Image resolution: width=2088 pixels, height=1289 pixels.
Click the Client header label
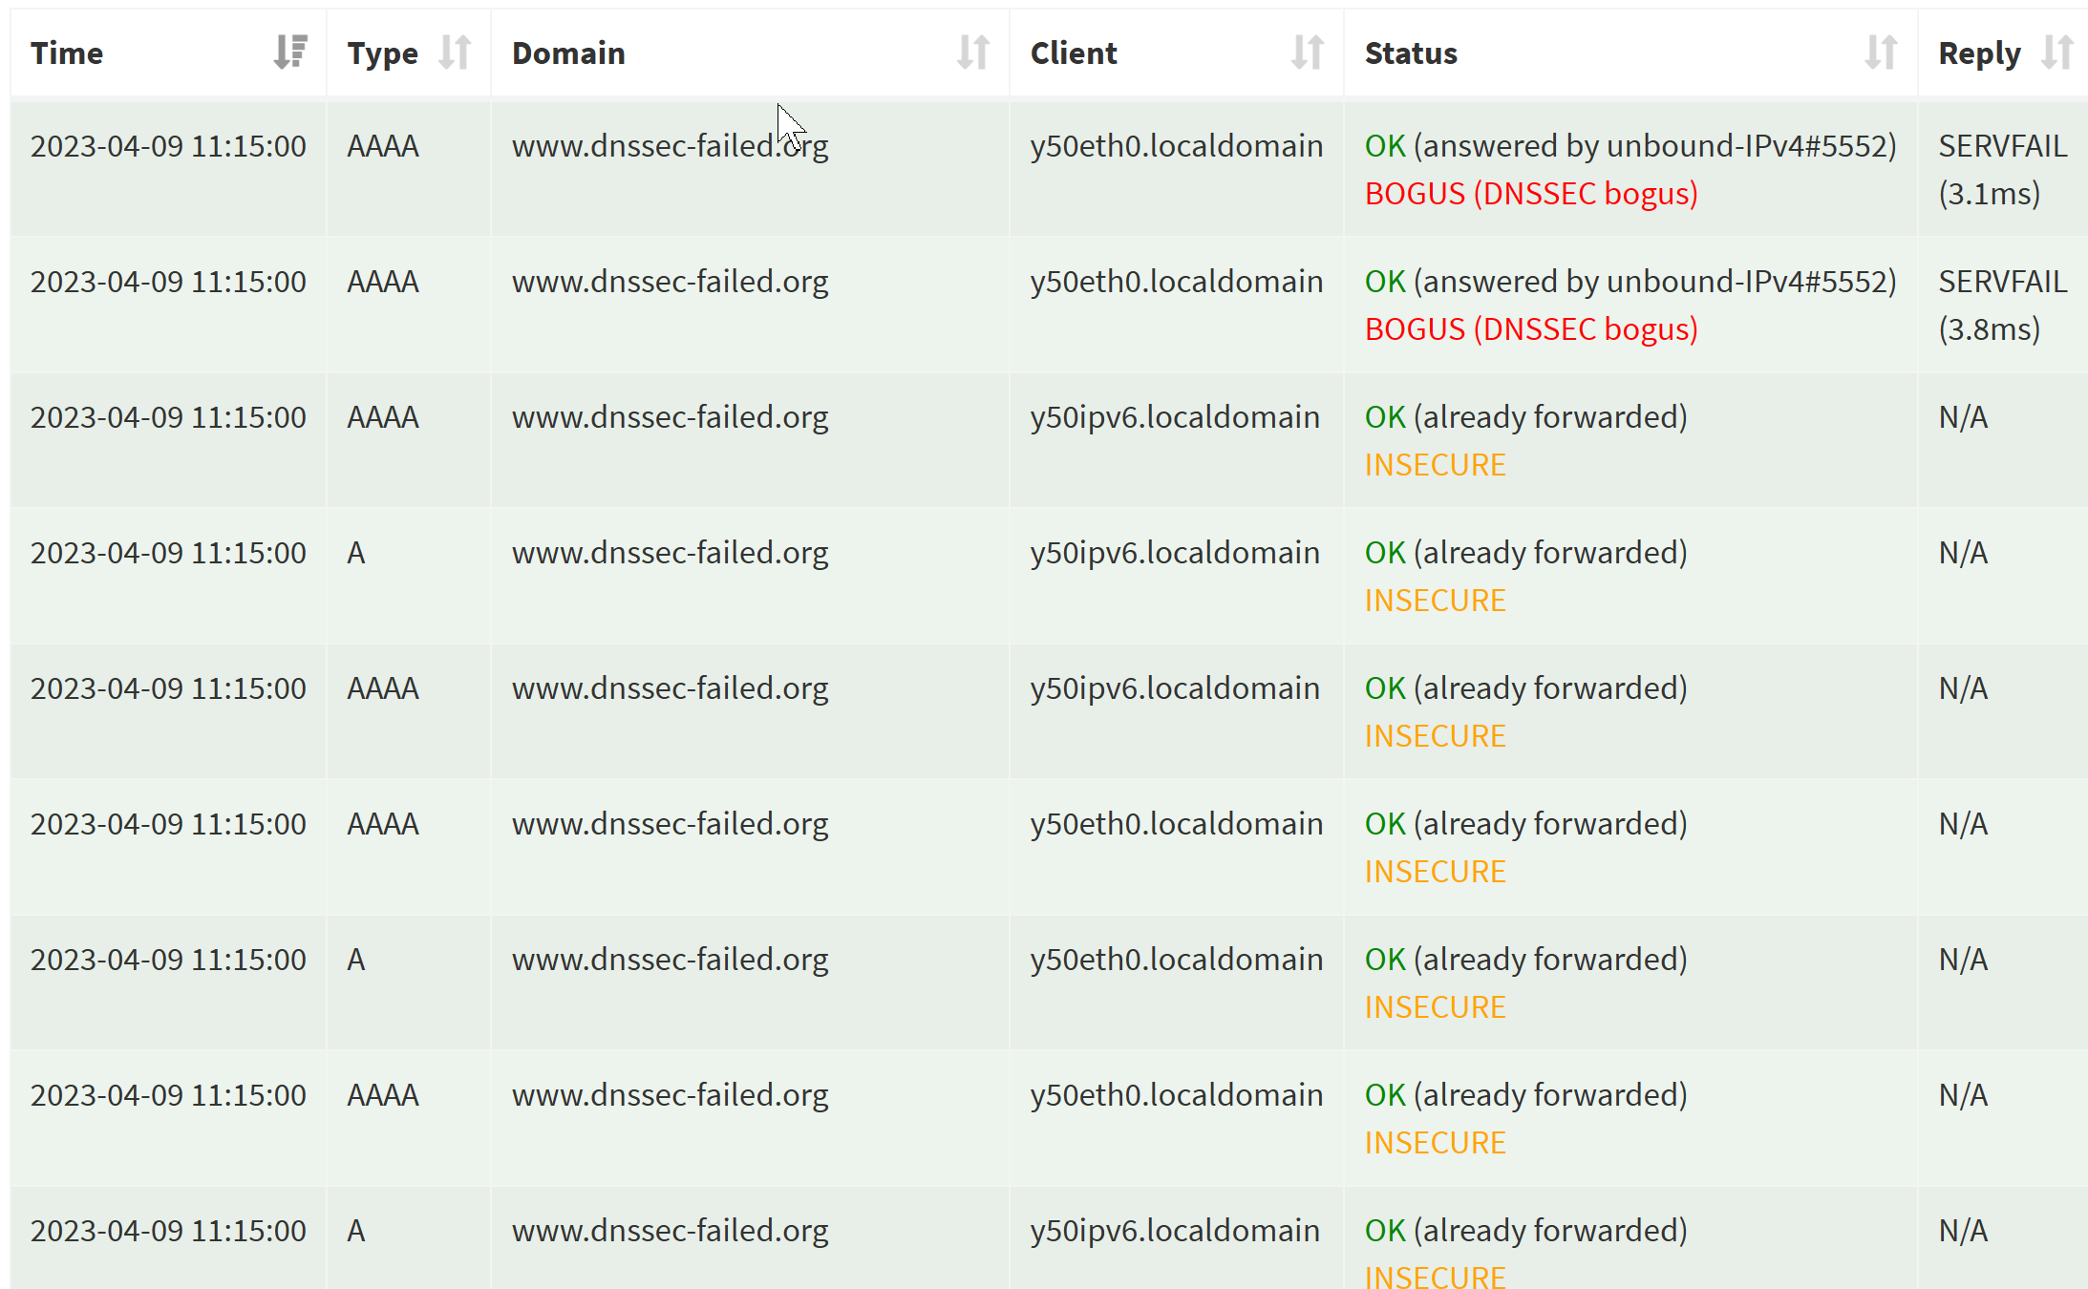click(x=1074, y=53)
